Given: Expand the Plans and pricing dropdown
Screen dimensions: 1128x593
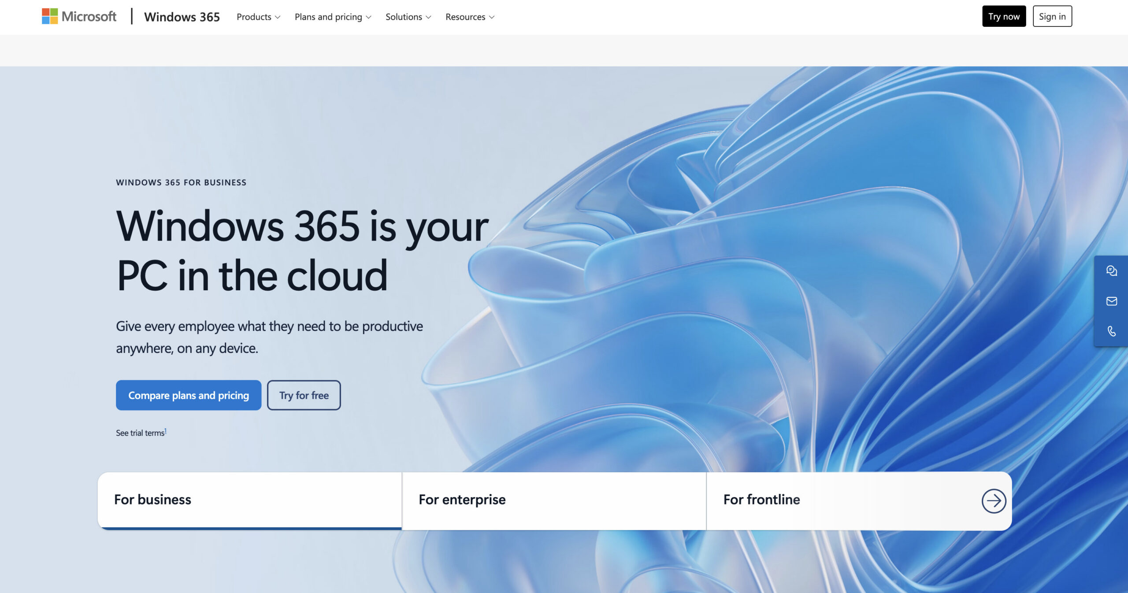Looking at the screenshot, I should pyautogui.click(x=333, y=17).
